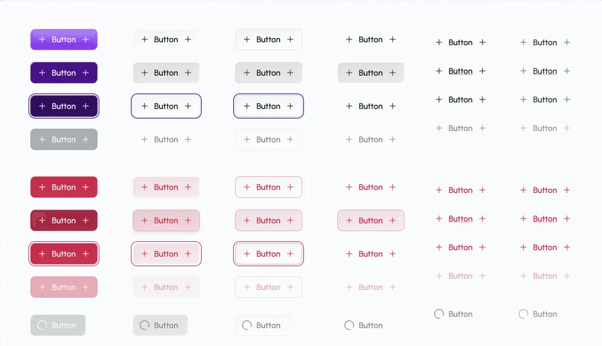Click the light pink soft Button with shadow

click(166, 220)
